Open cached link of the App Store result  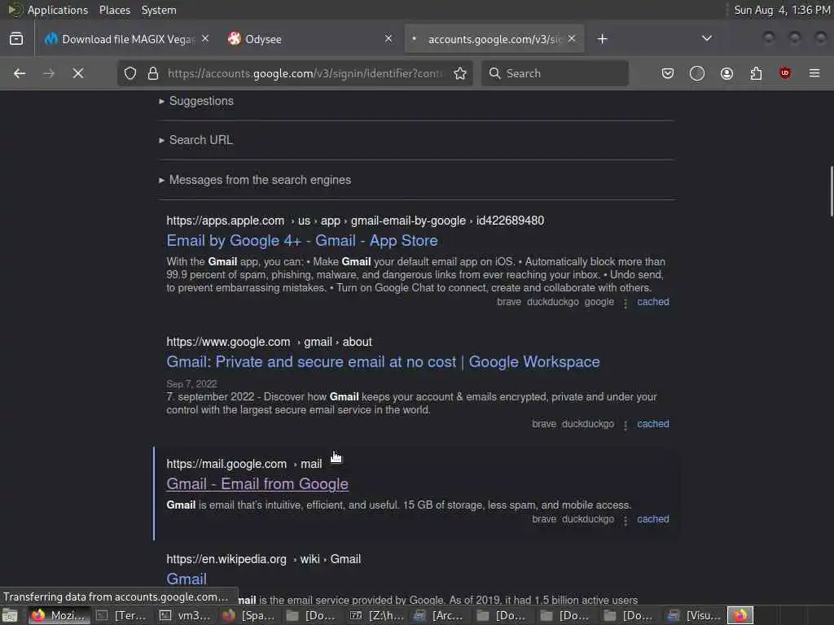click(653, 302)
